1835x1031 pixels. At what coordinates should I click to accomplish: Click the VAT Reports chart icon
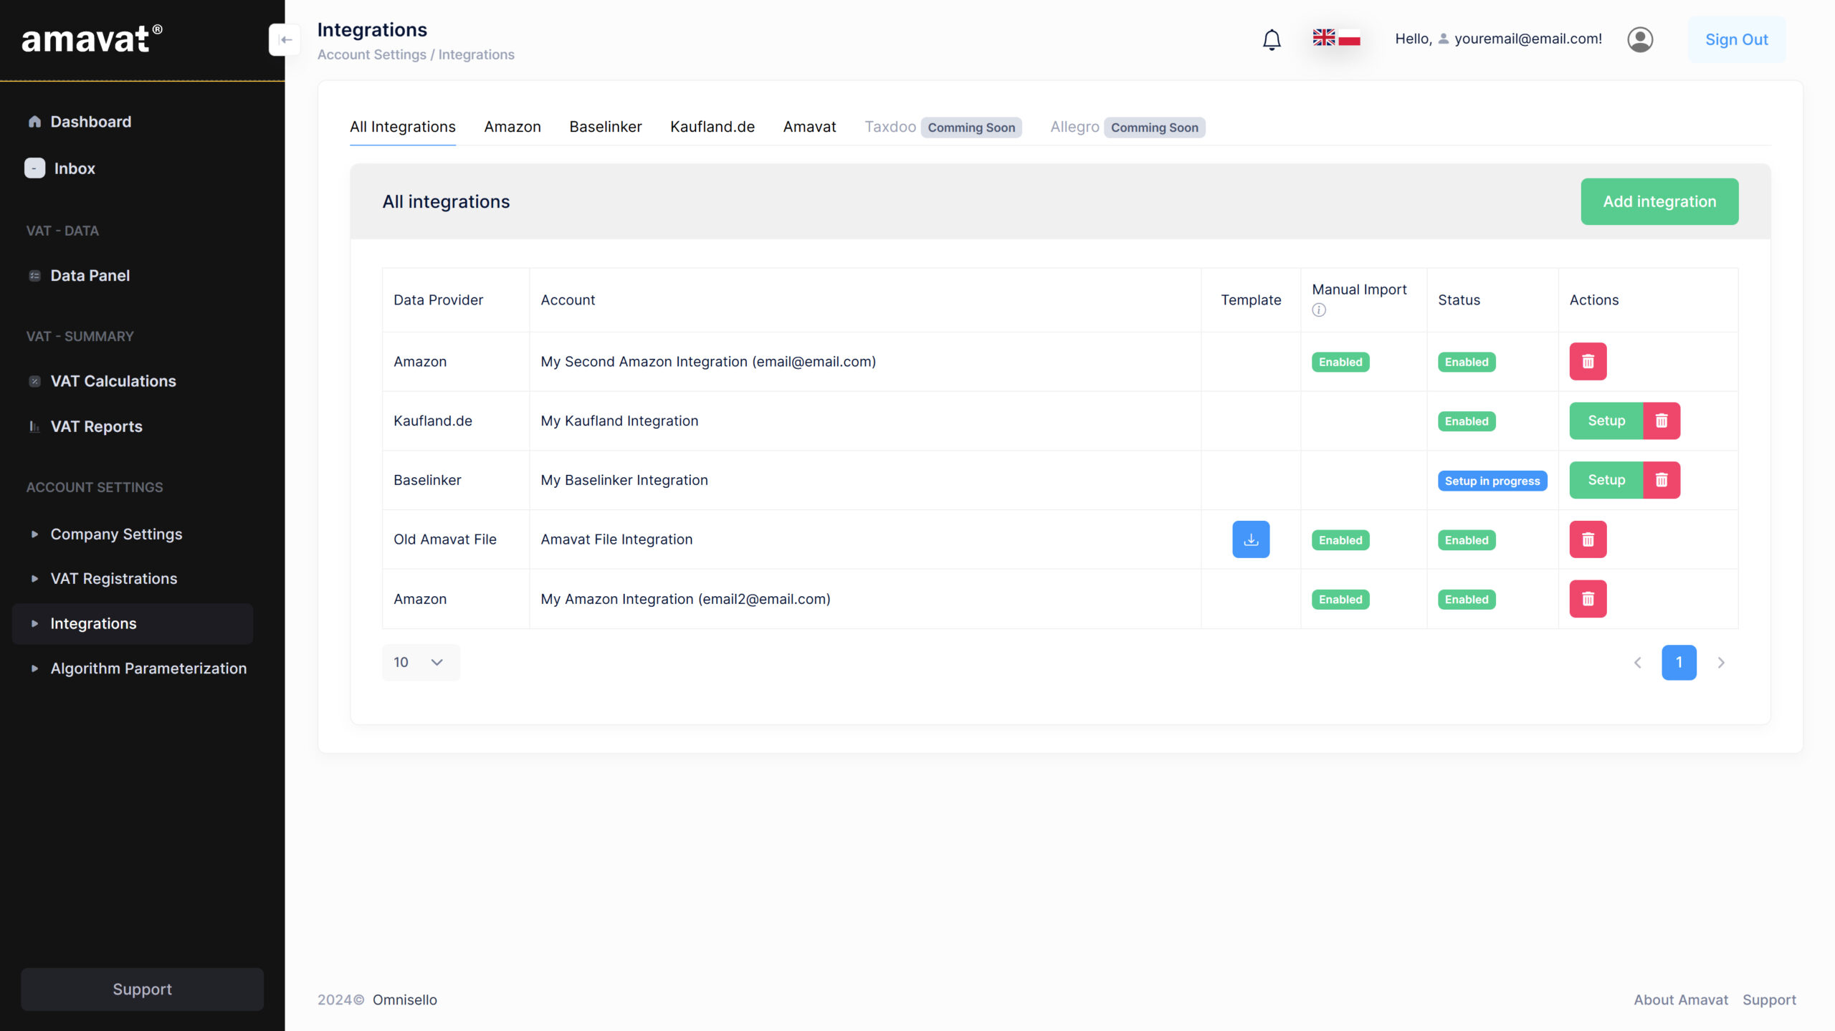click(x=34, y=426)
